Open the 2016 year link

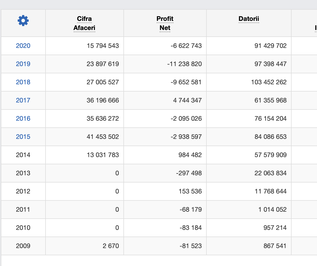23,119
